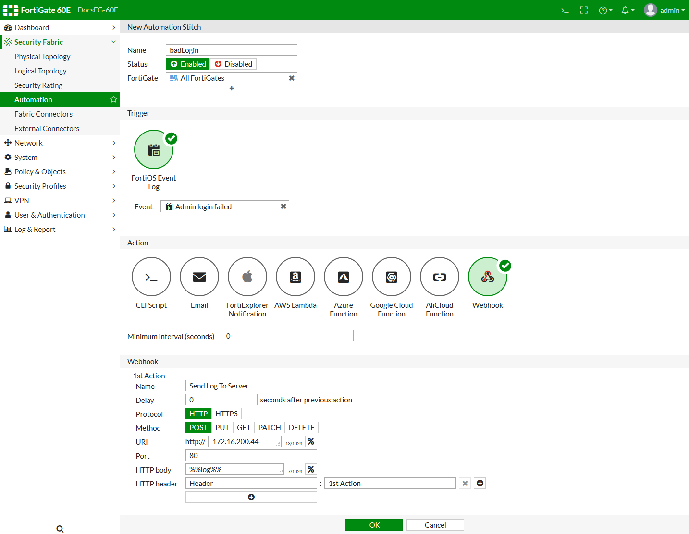Image resolution: width=689 pixels, height=534 pixels.
Task: Choose the AliCloud Function action icon
Action: [440, 277]
